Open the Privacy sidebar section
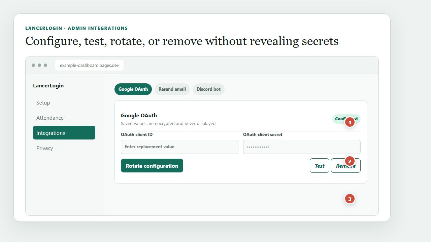431x242 pixels. coord(64,148)
